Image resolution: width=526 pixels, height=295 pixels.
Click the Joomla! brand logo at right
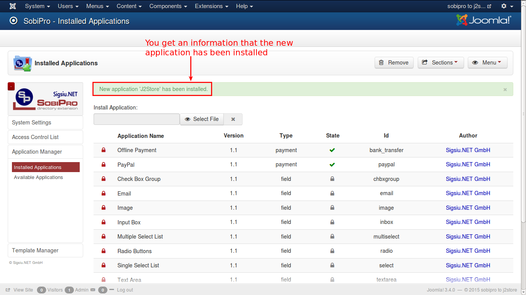click(x=484, y=20)
